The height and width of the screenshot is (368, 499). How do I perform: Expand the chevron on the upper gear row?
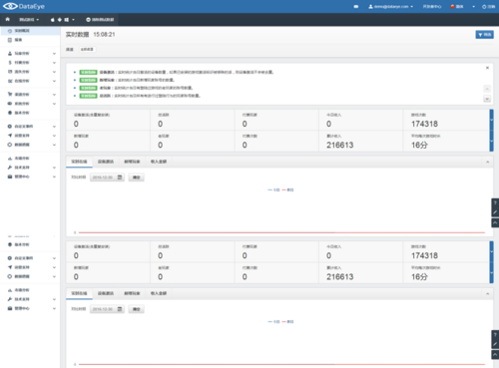(x=54, y=127)
